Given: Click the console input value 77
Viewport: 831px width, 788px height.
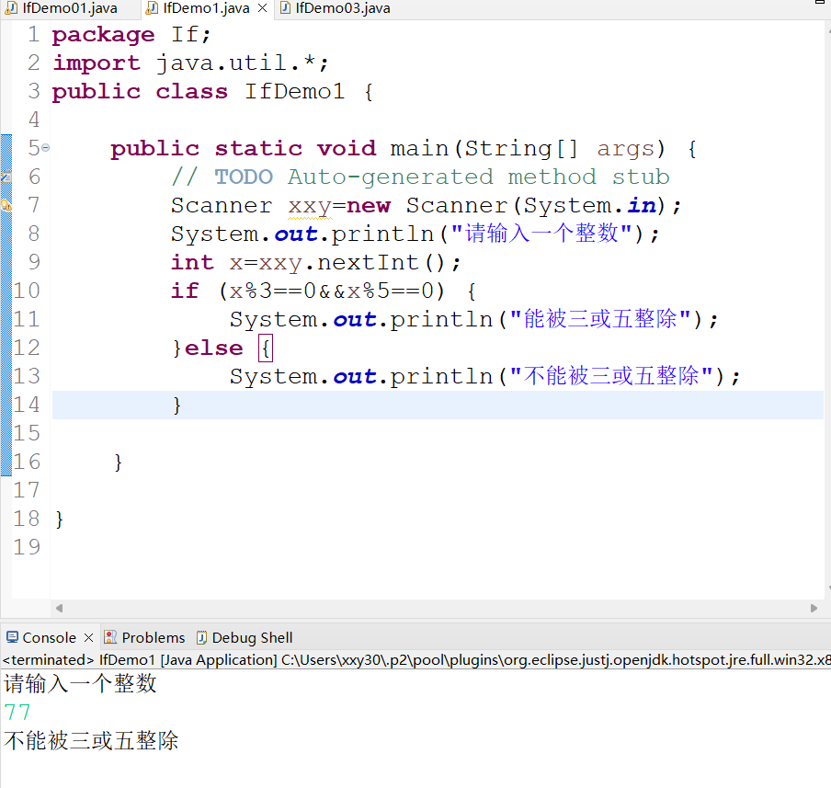Looking at the screenshot, I should click(x=17, y=713).
